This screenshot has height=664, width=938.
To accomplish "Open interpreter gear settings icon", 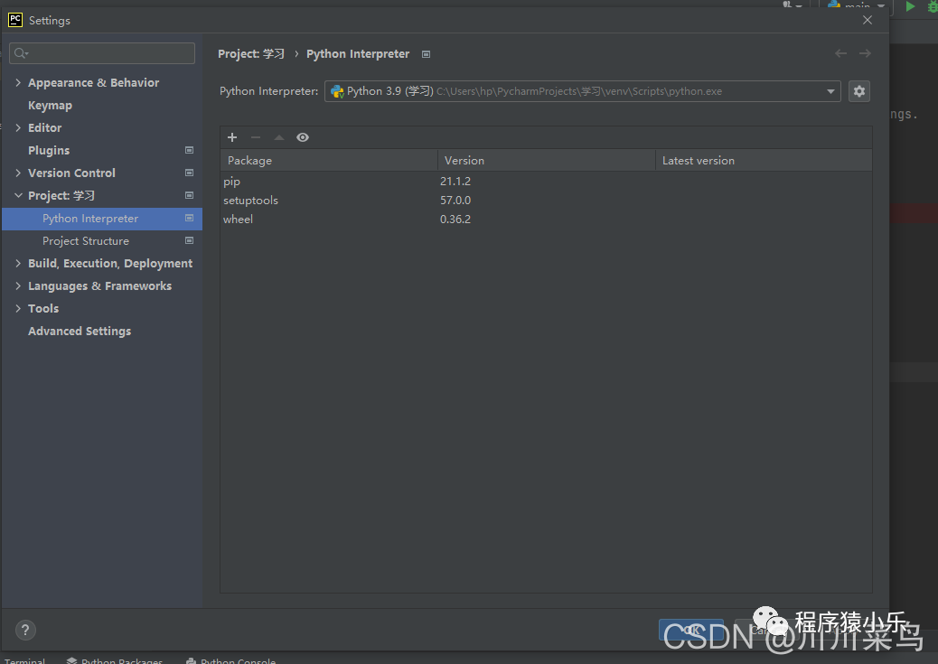I will tap(858, 91).
